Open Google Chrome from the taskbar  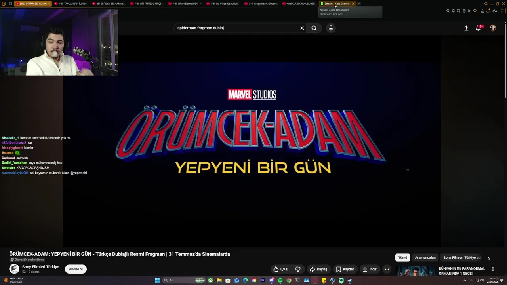pos(289,280)
